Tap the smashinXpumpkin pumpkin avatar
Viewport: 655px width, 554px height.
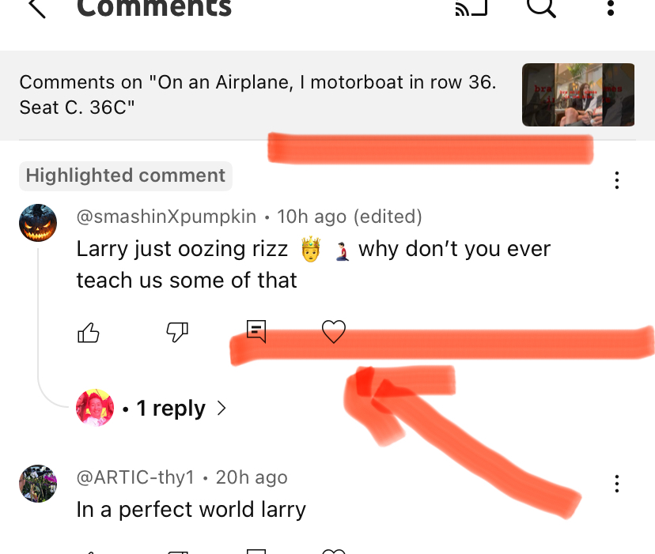[x=38, y=224]
